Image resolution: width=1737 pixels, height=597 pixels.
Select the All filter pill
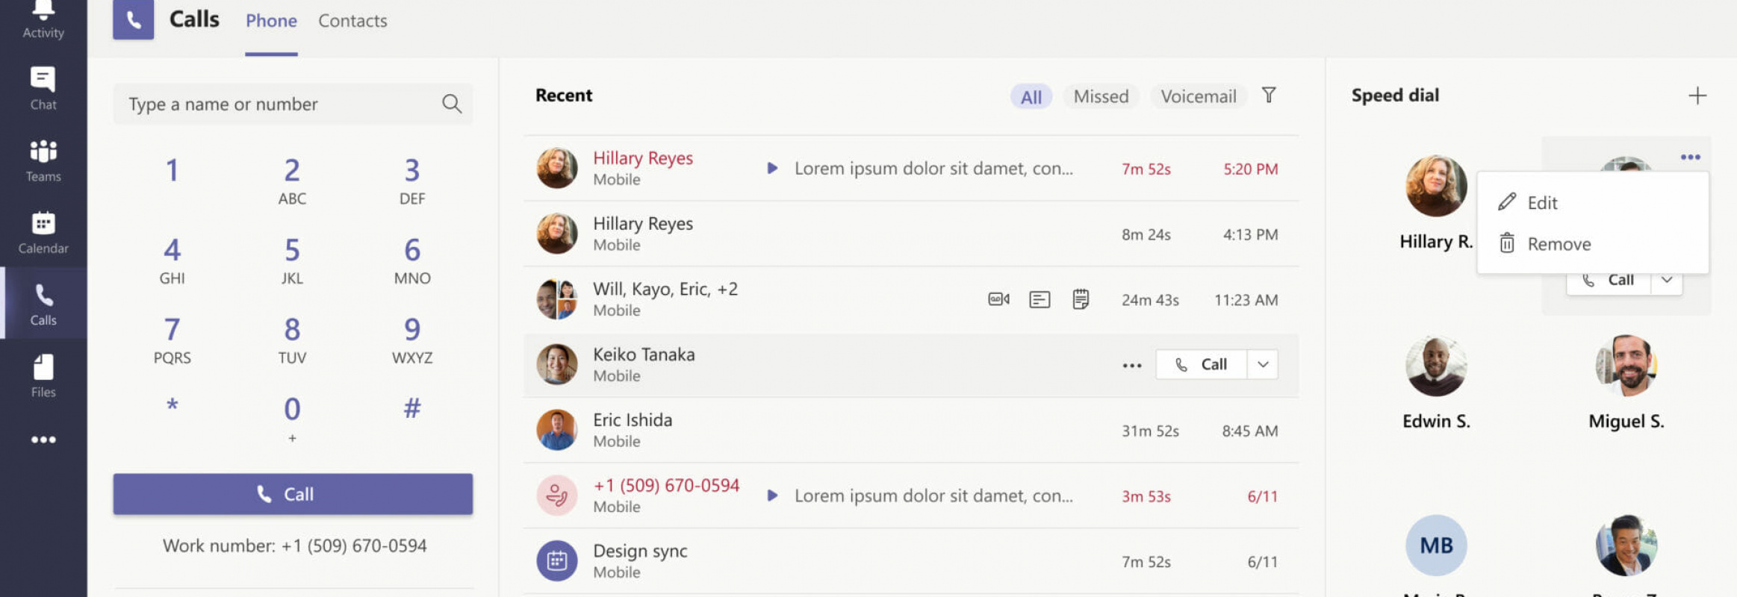pyautogui.click(x=1031, y=96)
